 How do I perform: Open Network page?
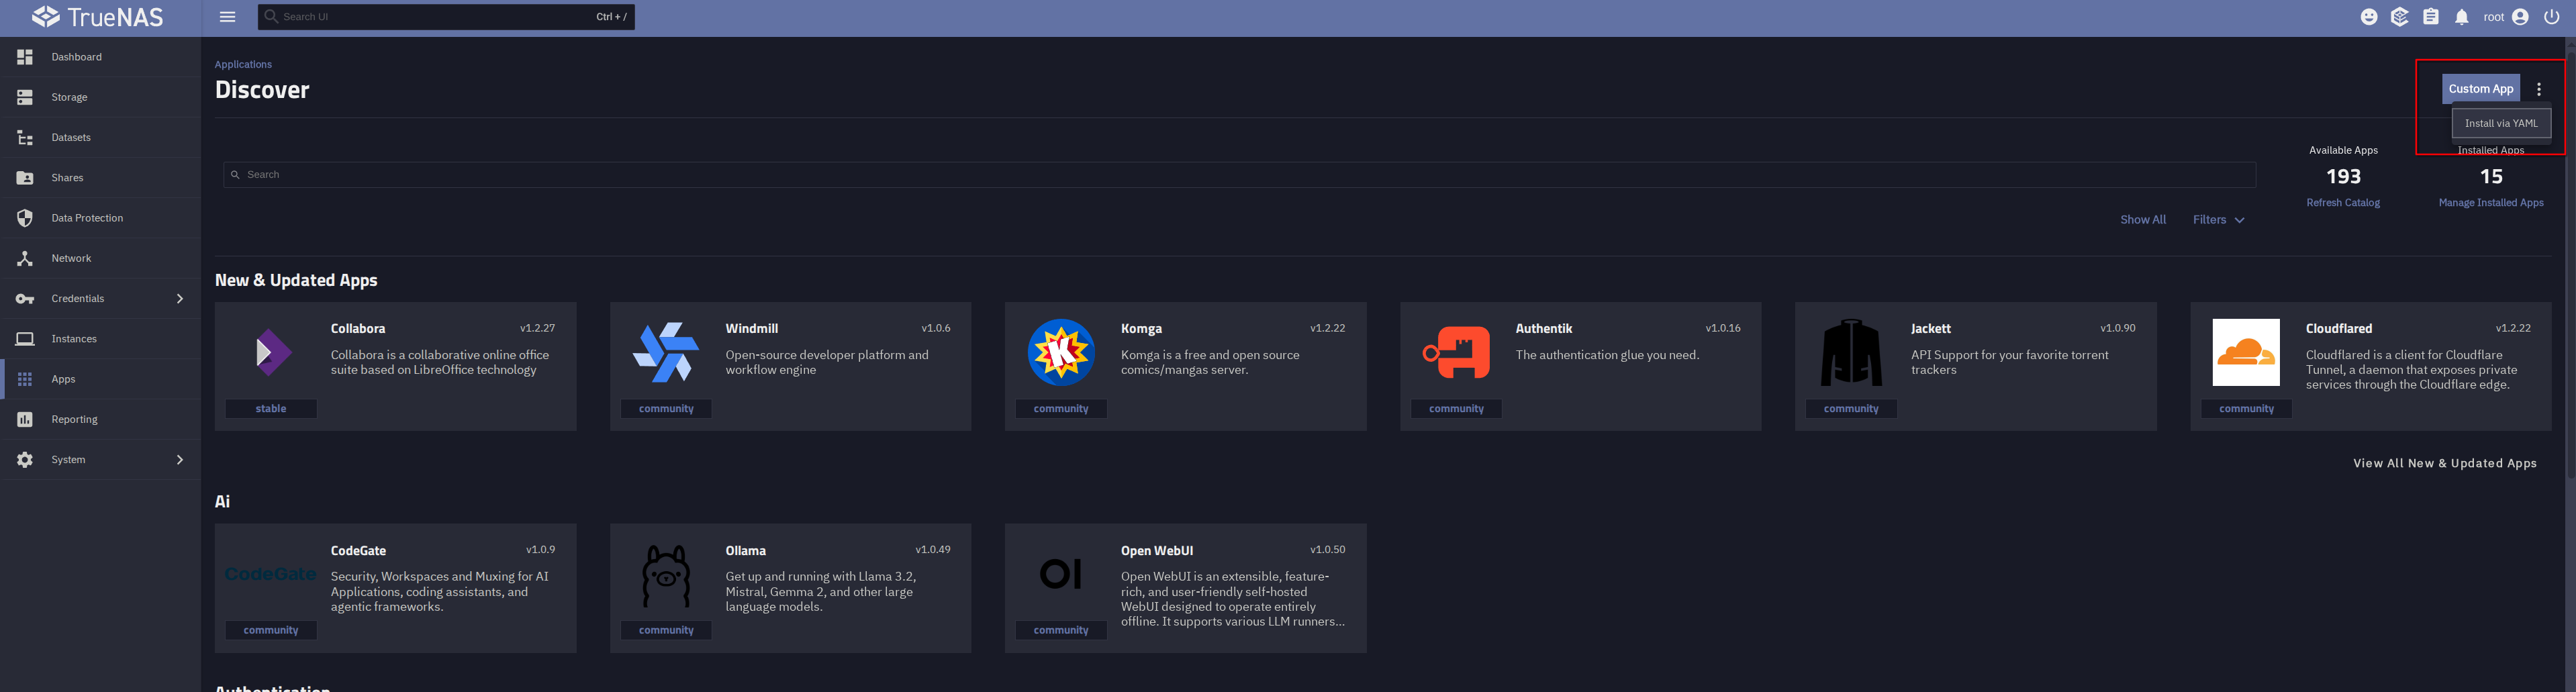click(100, 258)
